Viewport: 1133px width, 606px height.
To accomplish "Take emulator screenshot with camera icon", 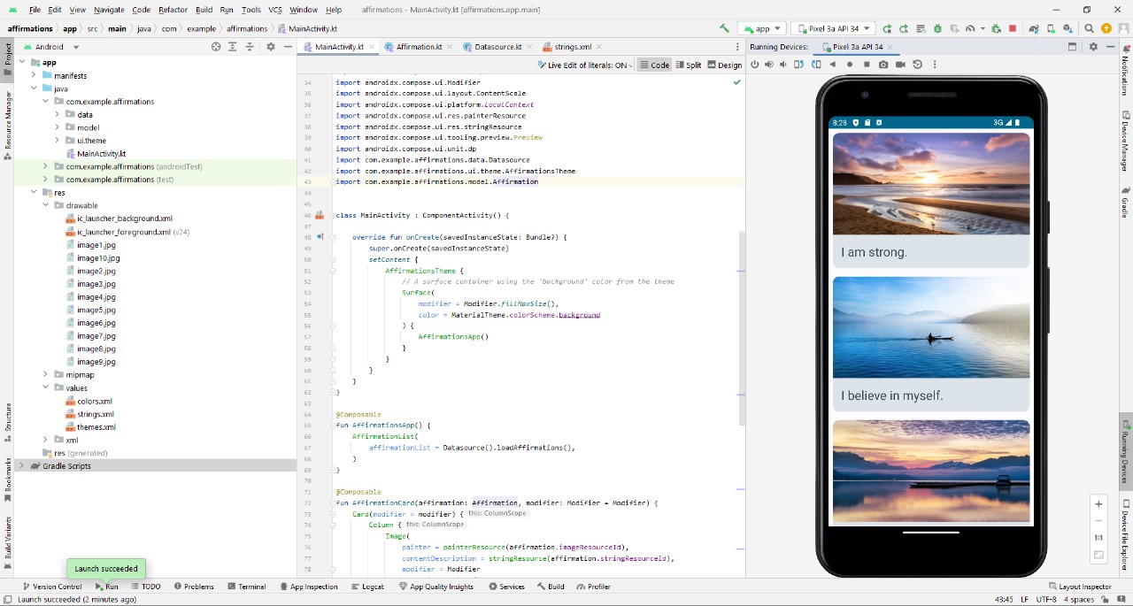I will point(883,65).
